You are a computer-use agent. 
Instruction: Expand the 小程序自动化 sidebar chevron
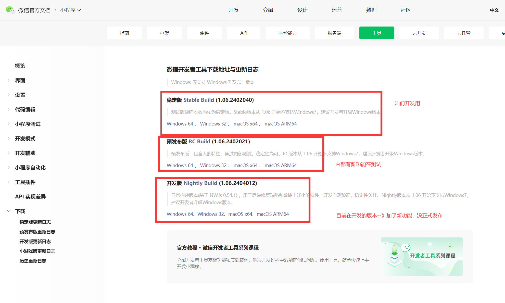pyautogui.click(x=9, y=168)
